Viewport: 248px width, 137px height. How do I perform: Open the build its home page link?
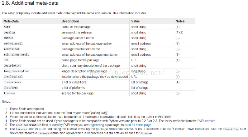(138, 125)
